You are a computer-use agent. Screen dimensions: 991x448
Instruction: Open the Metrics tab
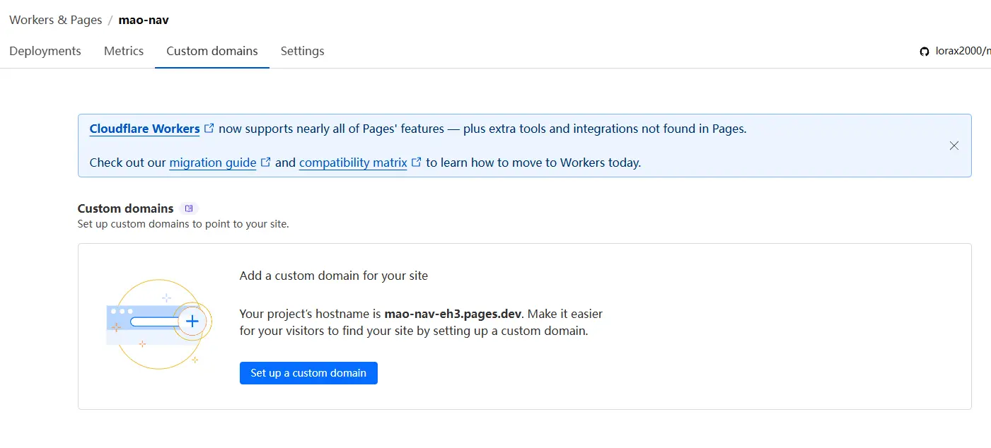[x=124, y=51]
